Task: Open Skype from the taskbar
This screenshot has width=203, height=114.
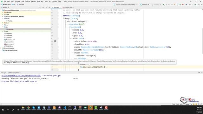Action: (34, 108)
